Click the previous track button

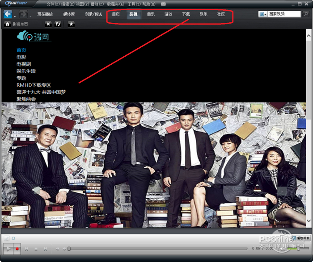pos(26,249)
